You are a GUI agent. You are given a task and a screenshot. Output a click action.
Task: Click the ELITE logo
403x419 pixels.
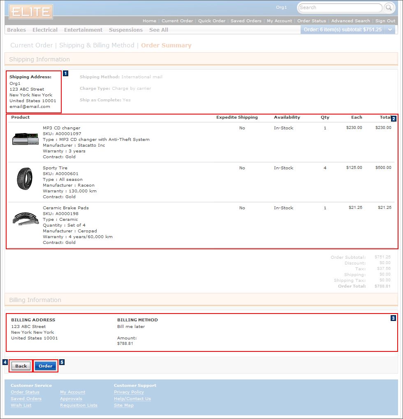coord(30,12)
